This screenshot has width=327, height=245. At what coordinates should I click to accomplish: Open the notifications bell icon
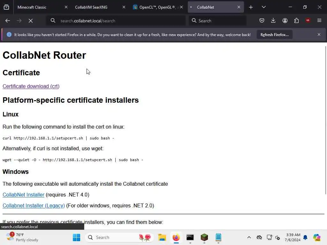tap(305, 237)
